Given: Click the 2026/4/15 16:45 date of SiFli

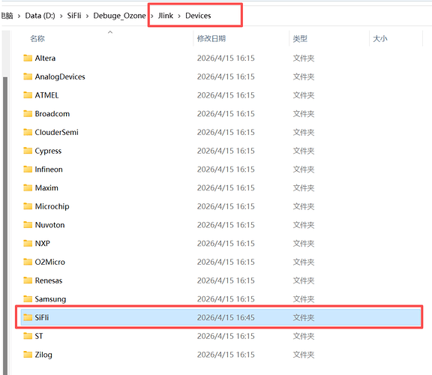Looking at the screenshot, I should [x=226, y=318].
